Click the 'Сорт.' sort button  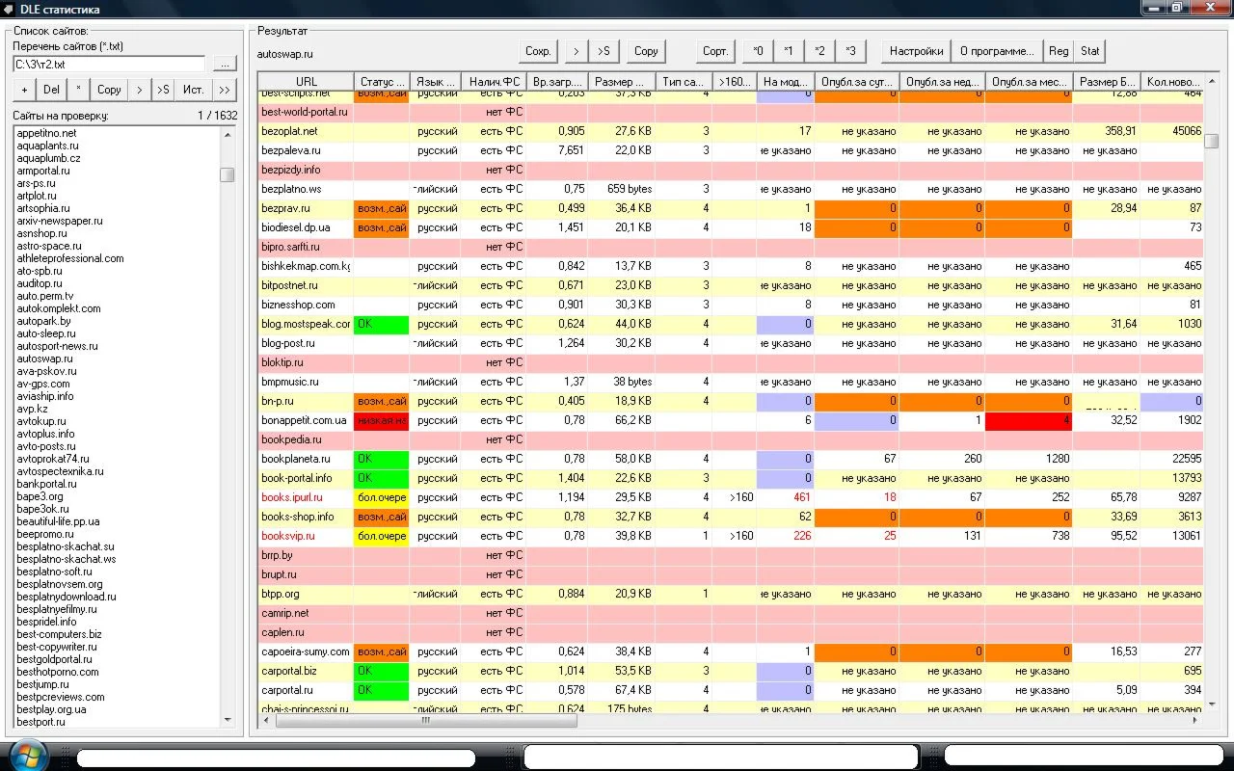715,51
